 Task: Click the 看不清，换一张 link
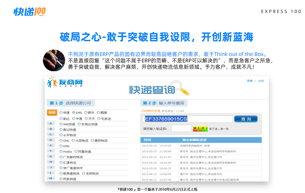pos(219,129)
